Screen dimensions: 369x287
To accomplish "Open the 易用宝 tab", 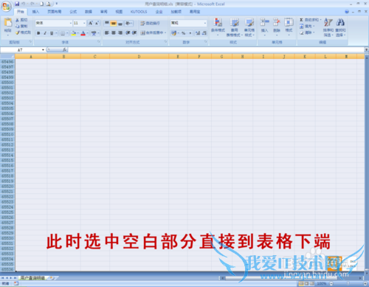I will click(195, 12).
